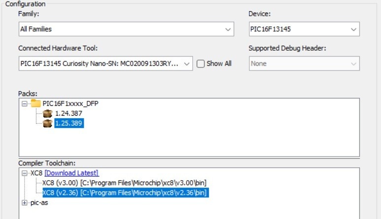Click the Family label text
The width and height of the screenshot is (381, 219).
(29, 14)
